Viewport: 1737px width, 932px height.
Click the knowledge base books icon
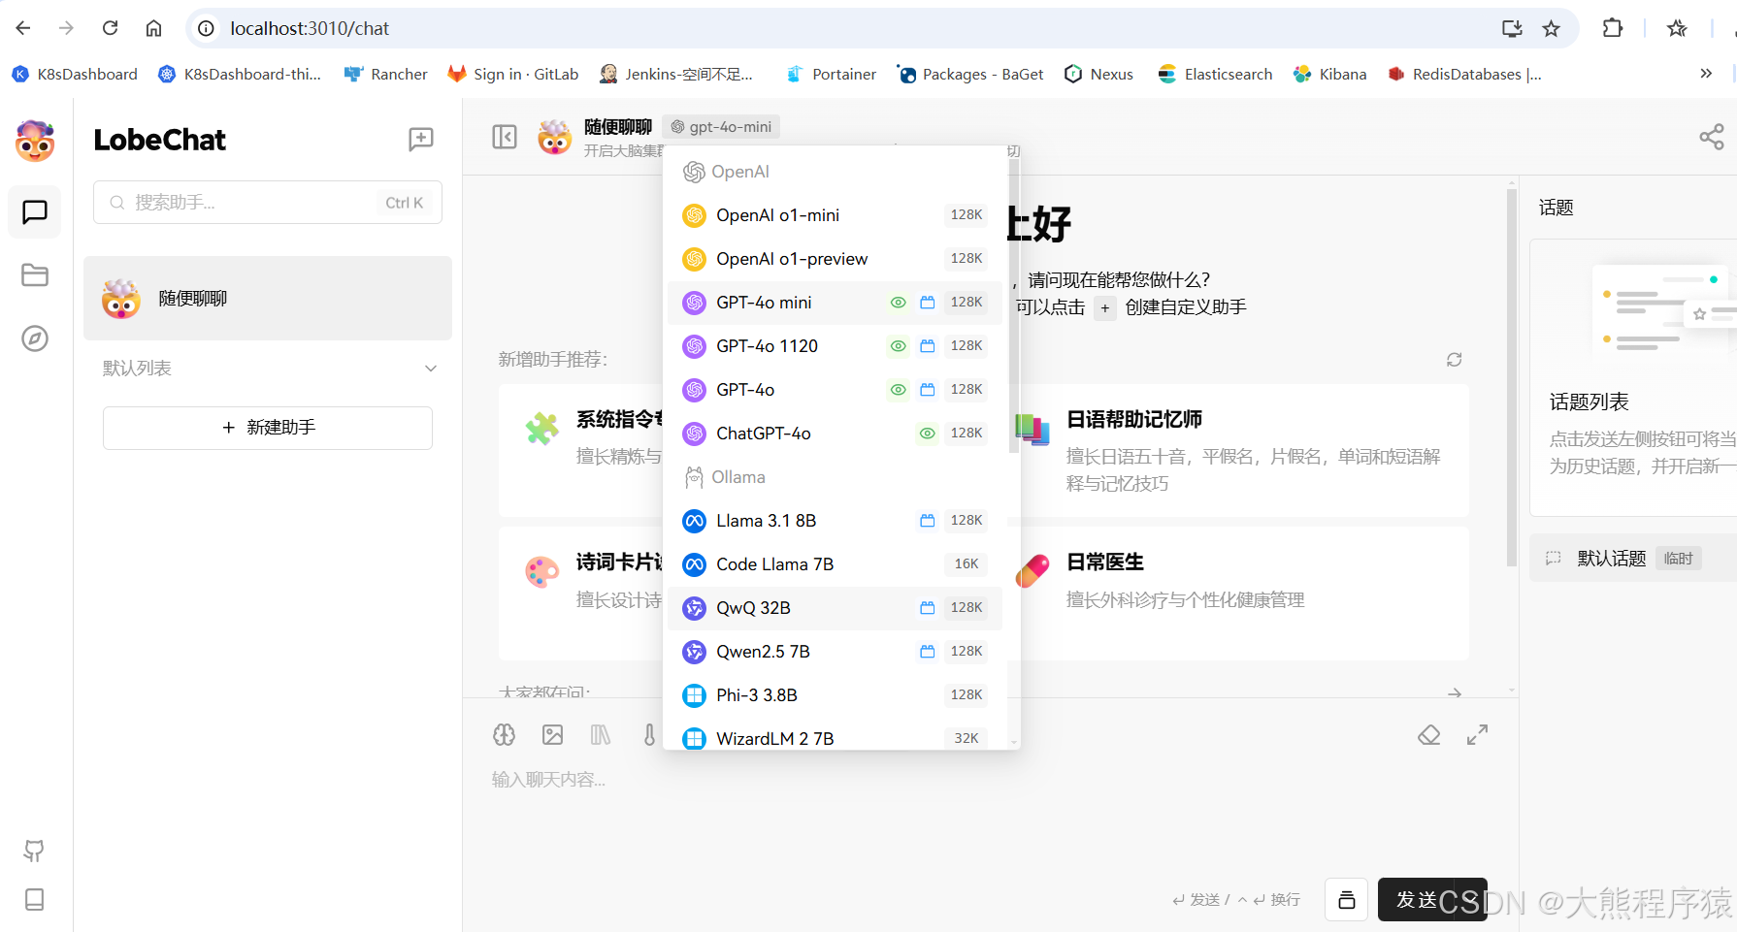click(x=601, y=735)
